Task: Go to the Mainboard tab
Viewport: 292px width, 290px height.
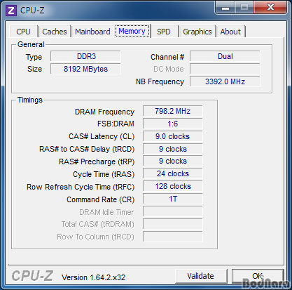Action: pos(92,32)
